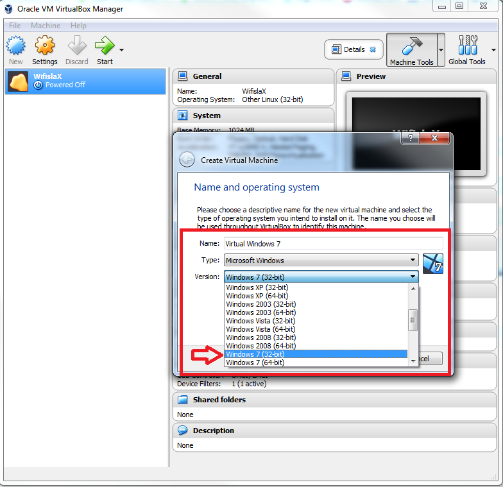Image resolution: width=503 pixels, height=487 pixels.
Task: Click the Discard arrow icon
Action: coord(77,45)
